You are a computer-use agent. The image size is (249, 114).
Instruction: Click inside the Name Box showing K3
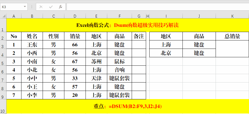12,7
